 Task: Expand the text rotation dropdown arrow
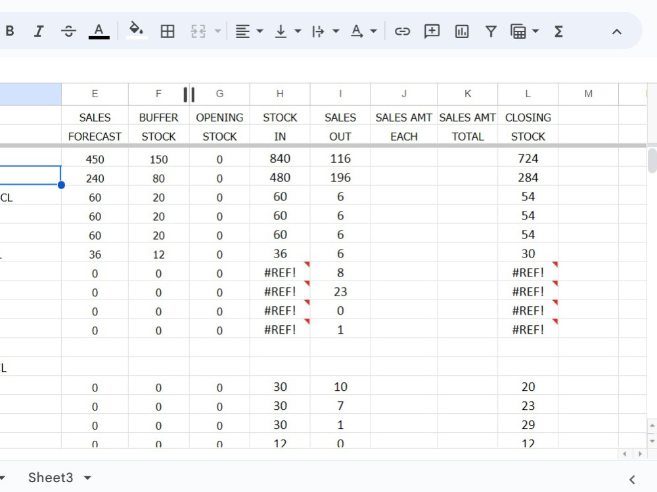(x=374, y=31)
